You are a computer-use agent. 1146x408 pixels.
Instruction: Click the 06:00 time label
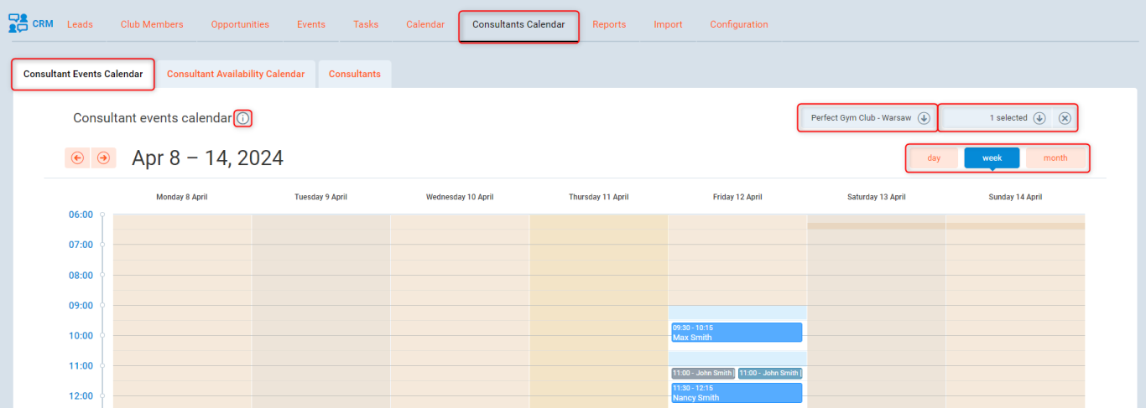(81, 214)
